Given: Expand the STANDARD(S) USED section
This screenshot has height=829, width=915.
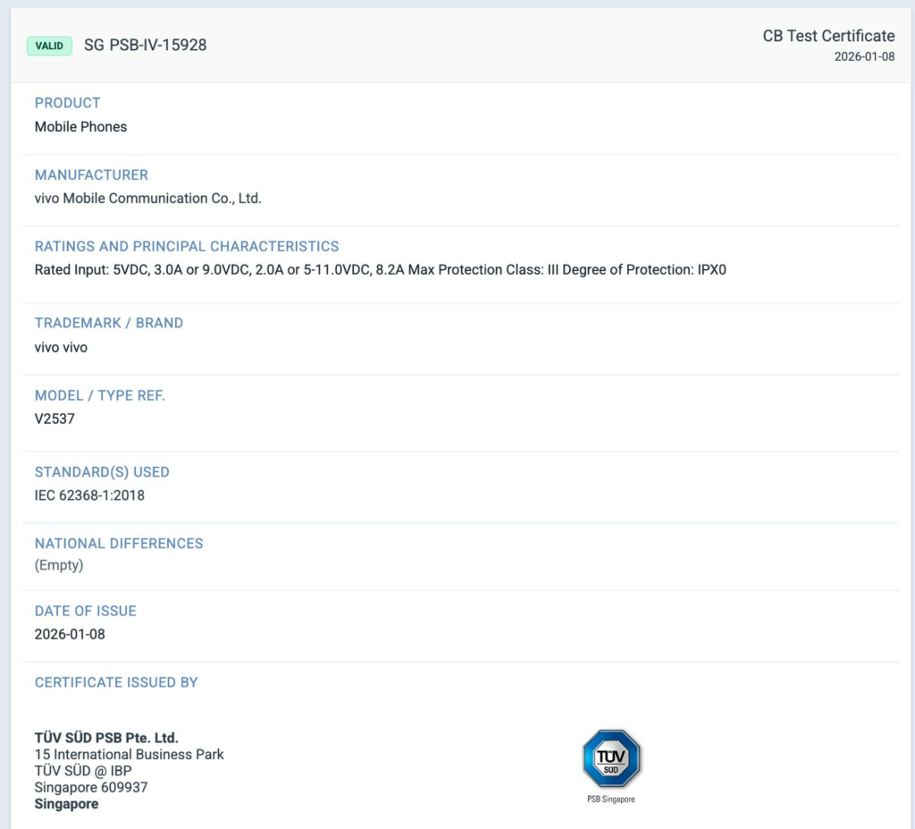Looking at the screenshot, I should (102, 471).
